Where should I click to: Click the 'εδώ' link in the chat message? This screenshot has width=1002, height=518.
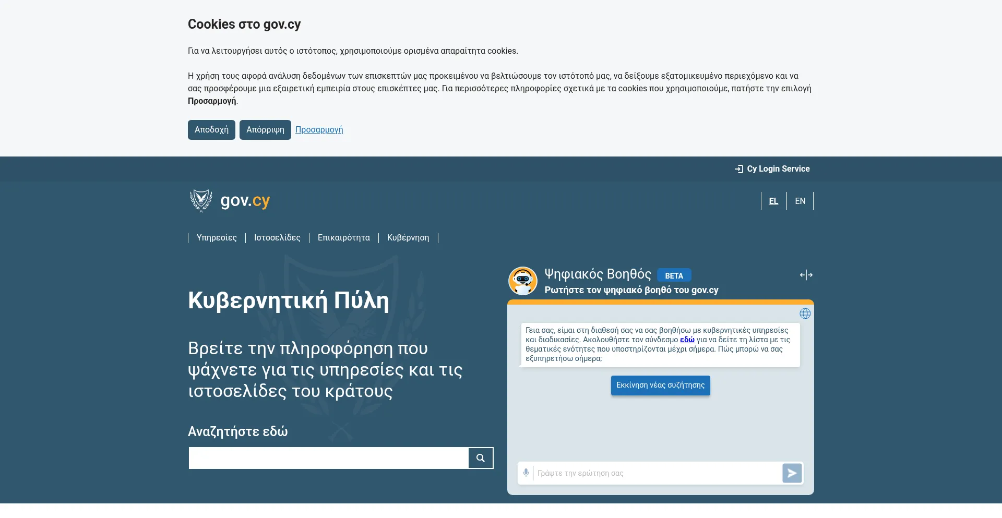(687, 340)
